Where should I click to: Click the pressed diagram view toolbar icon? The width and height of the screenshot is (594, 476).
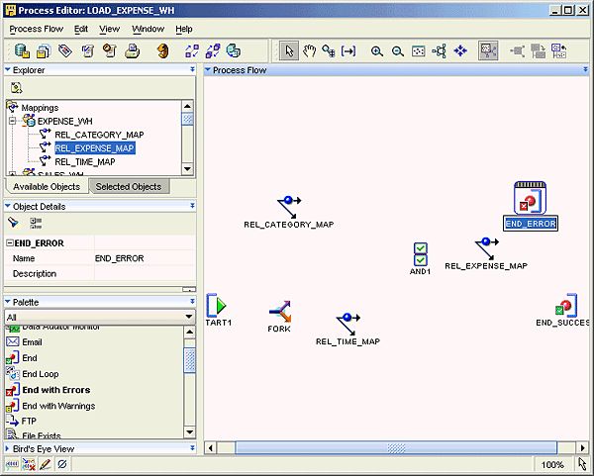tap(488, 50)
